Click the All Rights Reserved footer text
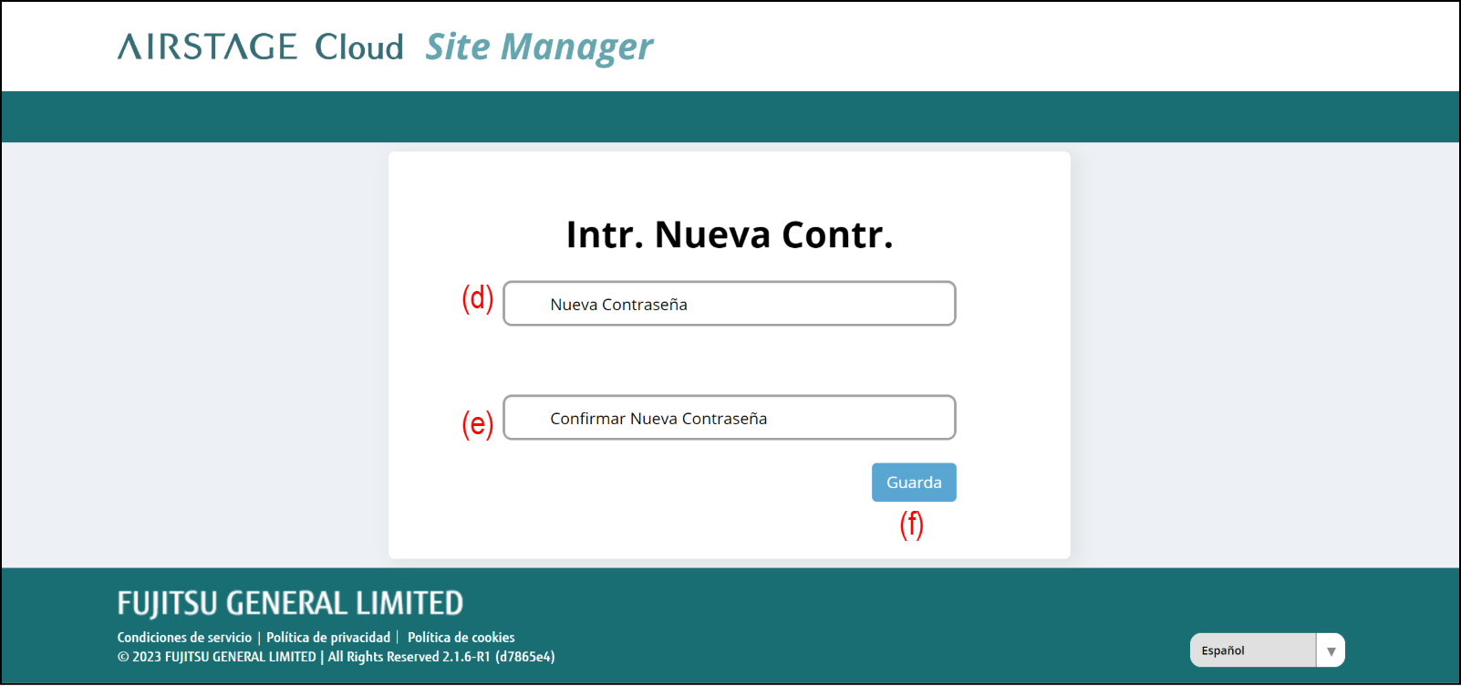 383,657
